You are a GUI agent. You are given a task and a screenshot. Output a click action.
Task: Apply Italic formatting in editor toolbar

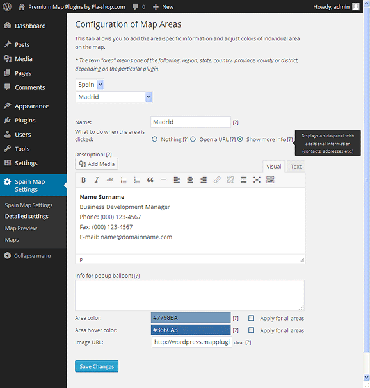tap(97, 180)
